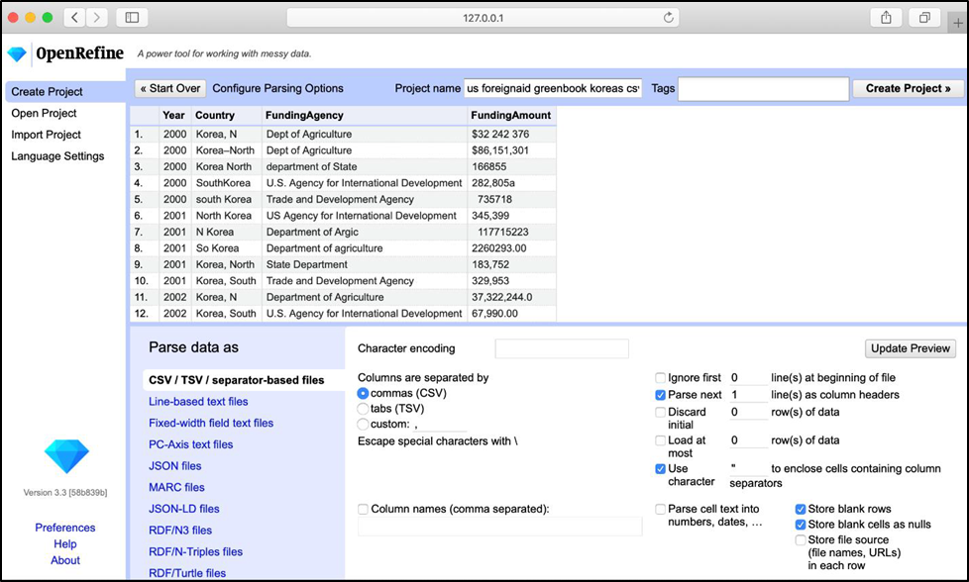Screen dimensions: 969x582
Task: Enable Parse cell text into numbers checkbox
Action: pyautogui.click(x=661, y=509)
